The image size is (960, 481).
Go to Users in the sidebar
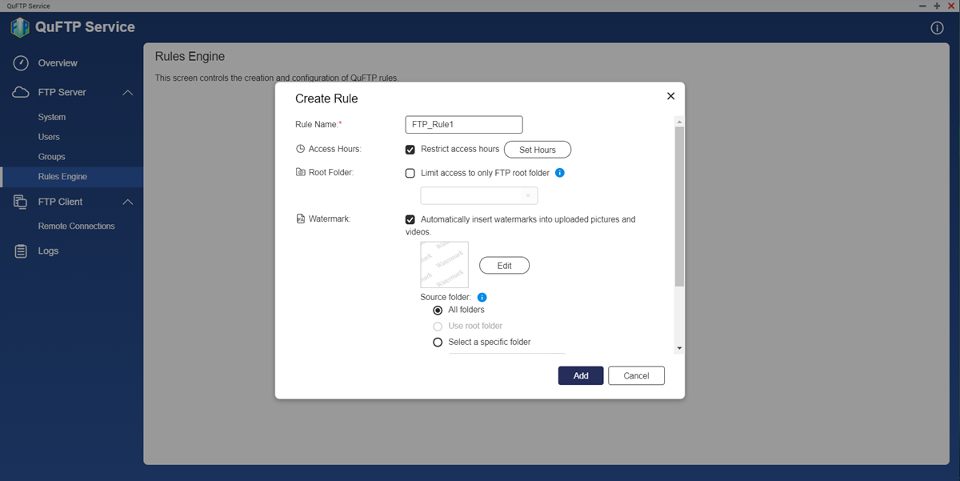[x=49, y=137]
